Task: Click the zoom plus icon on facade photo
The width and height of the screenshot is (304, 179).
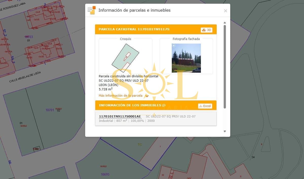Action: click(x=174, y=46)
